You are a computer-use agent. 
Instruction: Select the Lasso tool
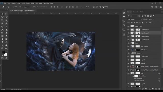[2, 17]
